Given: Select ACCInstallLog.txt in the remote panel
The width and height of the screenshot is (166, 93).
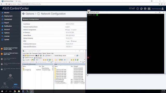Looking at the screenshot, I should coord(60,80).
